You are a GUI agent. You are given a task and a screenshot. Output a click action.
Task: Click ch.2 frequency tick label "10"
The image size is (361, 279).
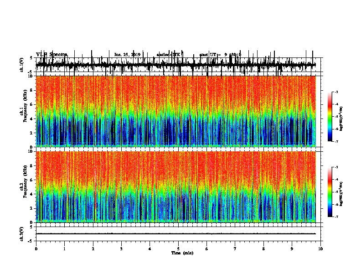click(31, 151)
